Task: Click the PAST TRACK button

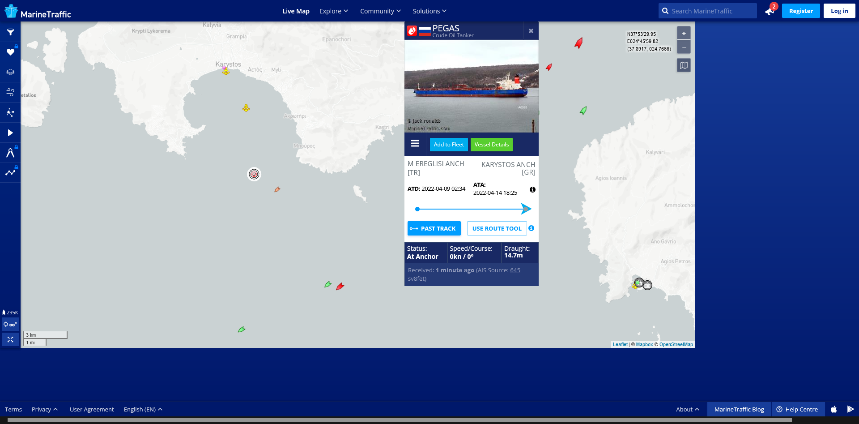Action: 434,228
